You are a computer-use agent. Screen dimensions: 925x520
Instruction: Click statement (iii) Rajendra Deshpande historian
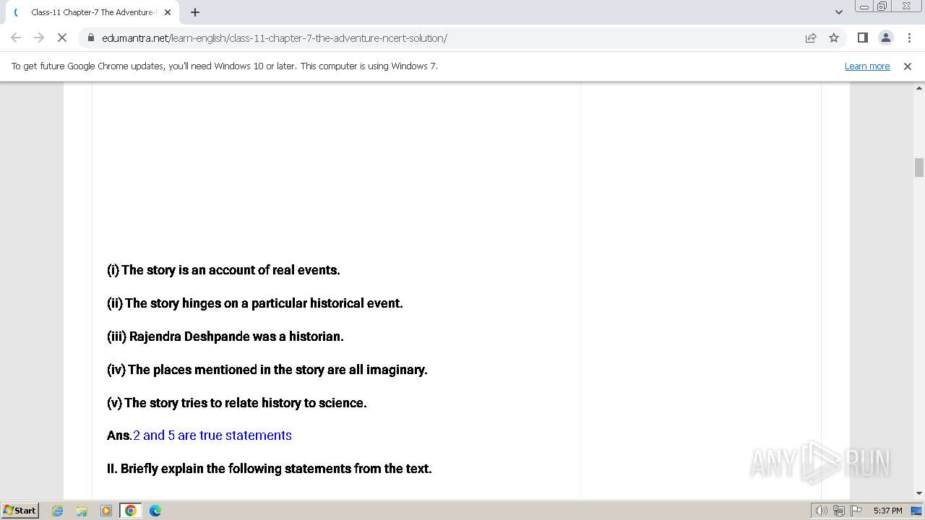pyautogui.click(x=225, y=337)
